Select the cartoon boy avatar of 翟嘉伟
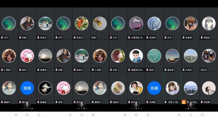Viewport: 218px width, 118px height. (x=136, y=56)
